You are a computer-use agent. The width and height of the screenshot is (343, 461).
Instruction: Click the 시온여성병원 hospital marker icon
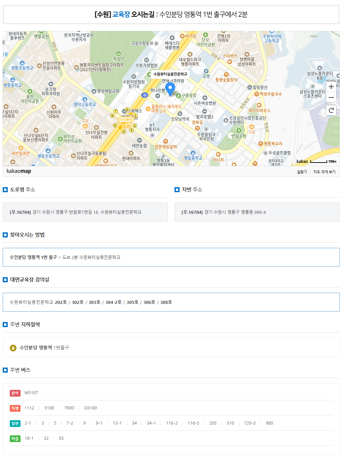coord(205,98)
